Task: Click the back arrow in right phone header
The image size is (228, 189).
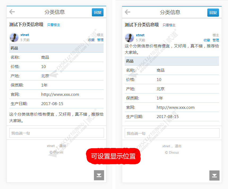Action: click(127, 12)
